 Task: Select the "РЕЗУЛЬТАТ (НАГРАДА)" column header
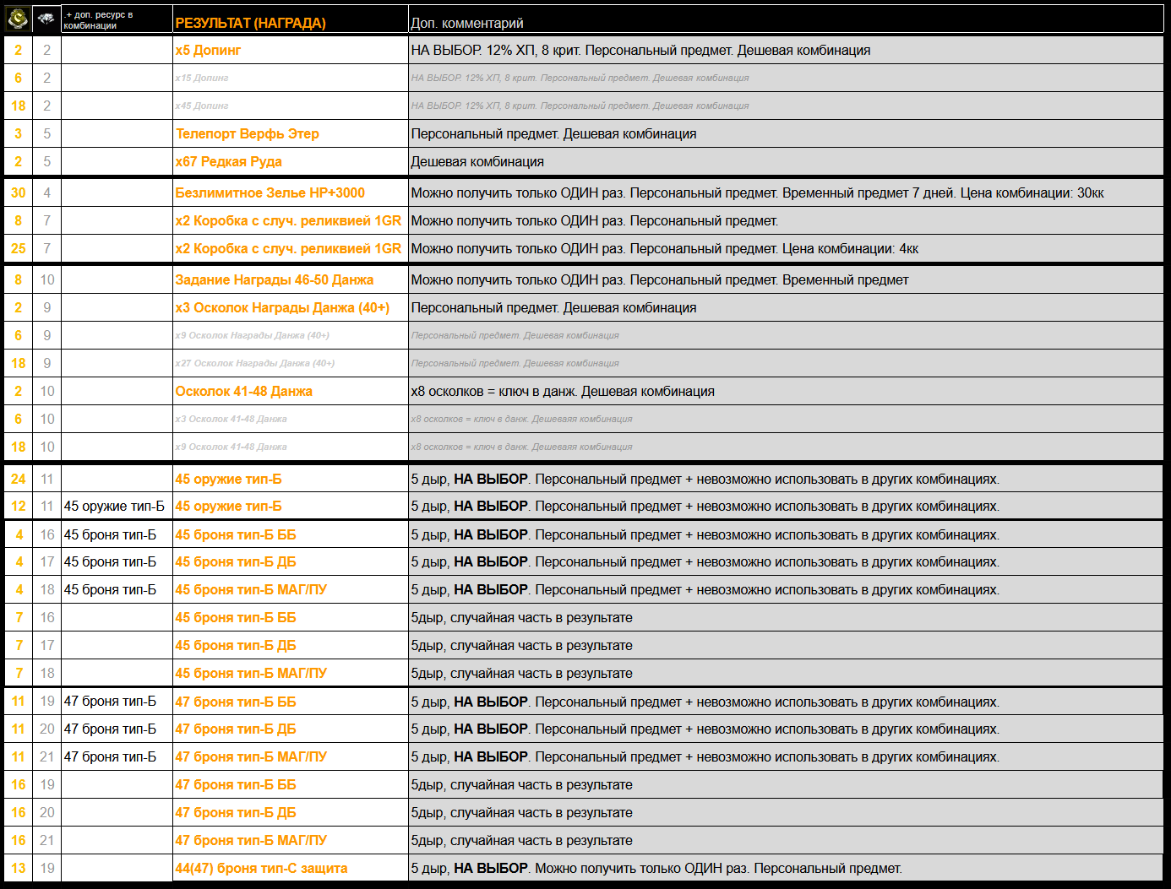pyautogui.click(x=250, y=23)
